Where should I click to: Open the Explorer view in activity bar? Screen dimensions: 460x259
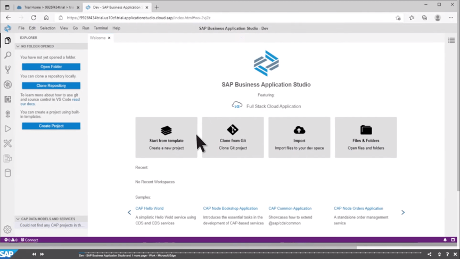(x=7, y=41)
